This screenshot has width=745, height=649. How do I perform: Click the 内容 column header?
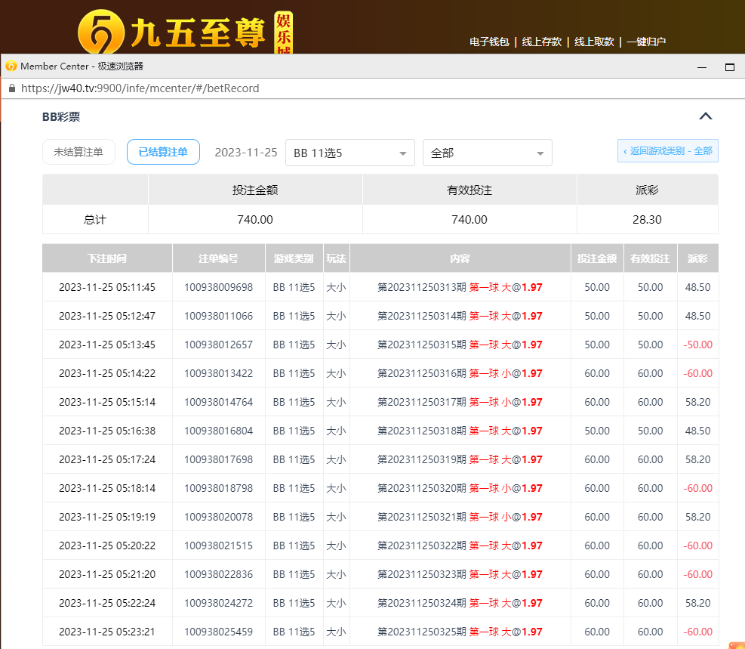[x=460, y=258]
